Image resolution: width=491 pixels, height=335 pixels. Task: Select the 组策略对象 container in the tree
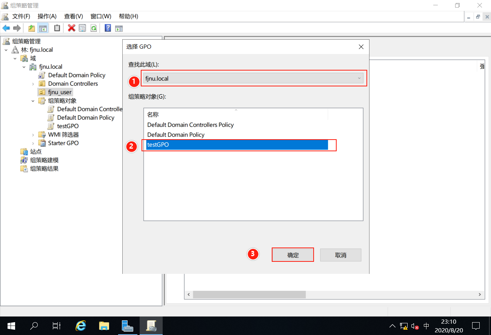click(x=62, y=101)
